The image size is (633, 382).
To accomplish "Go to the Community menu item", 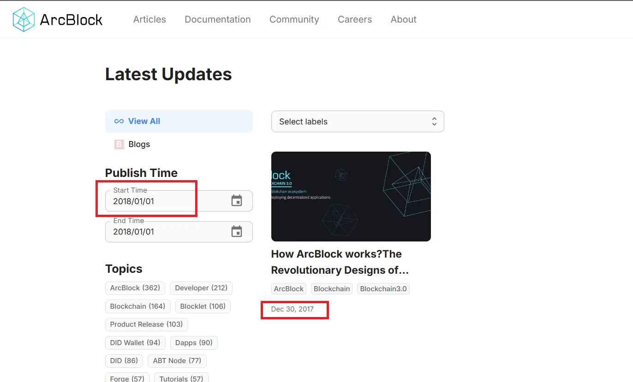I will pos(294,19).
